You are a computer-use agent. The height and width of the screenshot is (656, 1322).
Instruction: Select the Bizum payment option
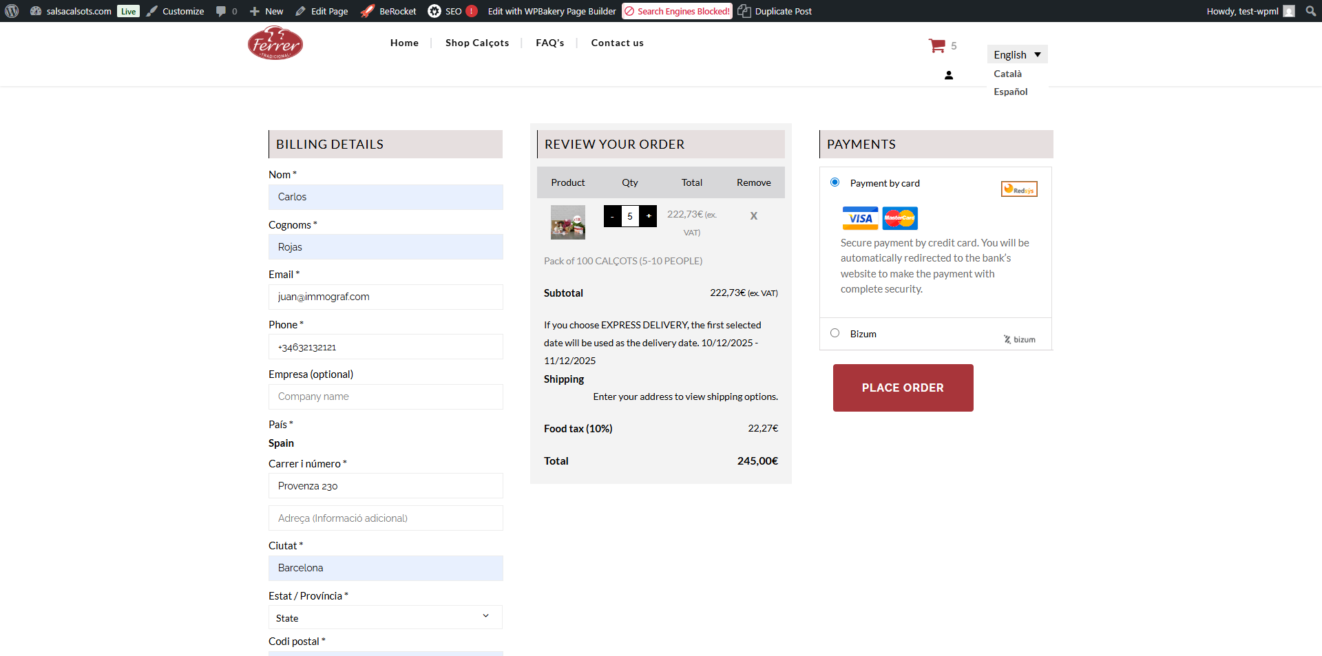pyautogui.click(x=835, y=333)
